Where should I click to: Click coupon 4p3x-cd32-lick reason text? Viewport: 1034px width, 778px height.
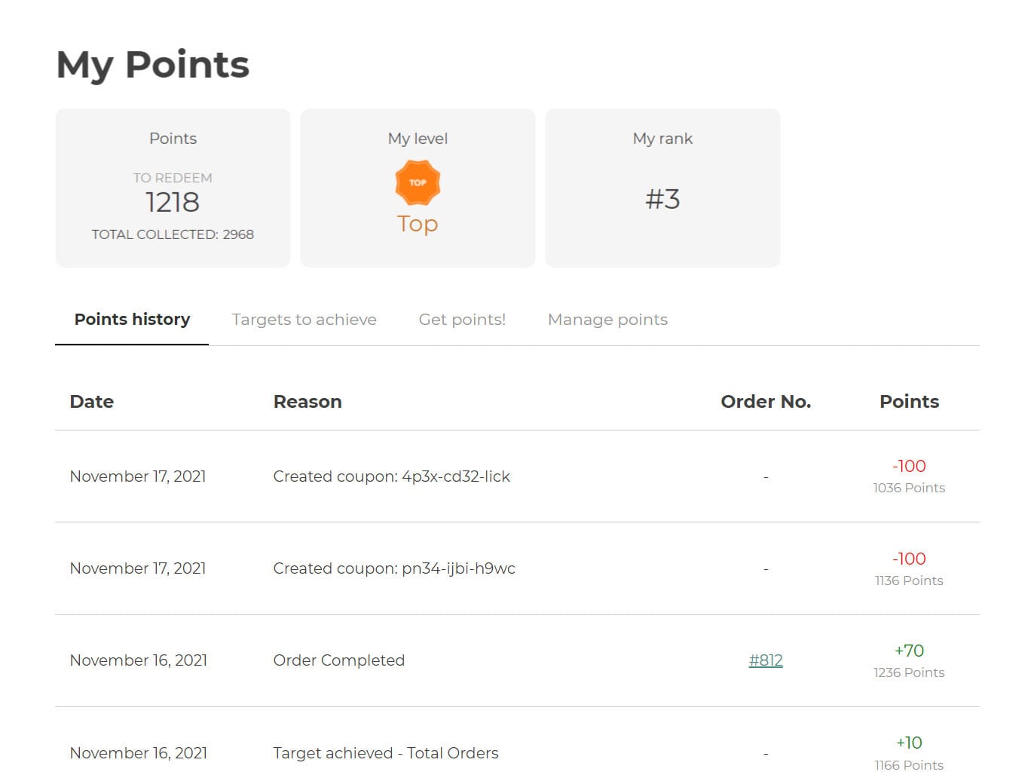click(391, 476)
